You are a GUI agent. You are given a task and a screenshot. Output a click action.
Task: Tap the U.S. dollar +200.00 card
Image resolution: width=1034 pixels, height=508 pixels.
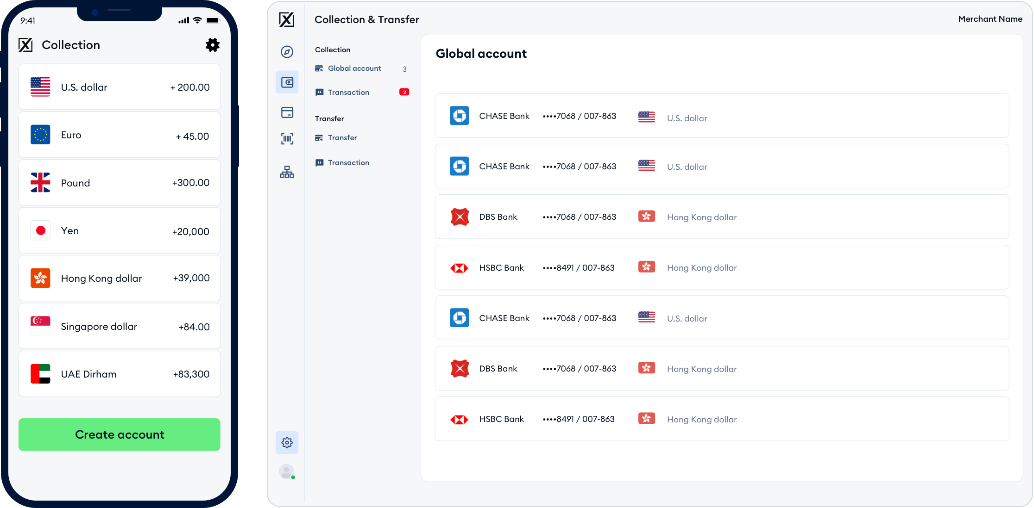120,87
